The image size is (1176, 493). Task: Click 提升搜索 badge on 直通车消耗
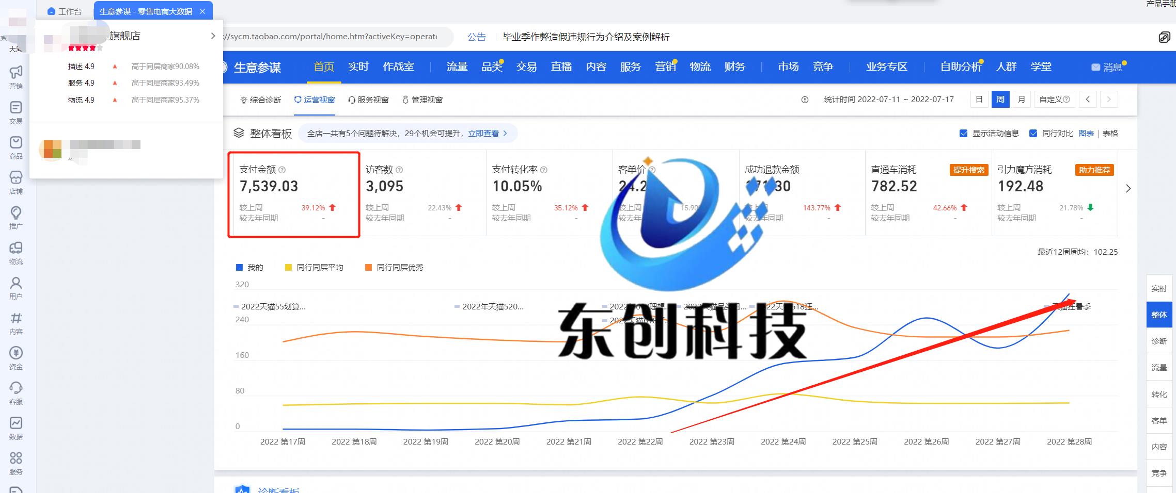point(969,170)
